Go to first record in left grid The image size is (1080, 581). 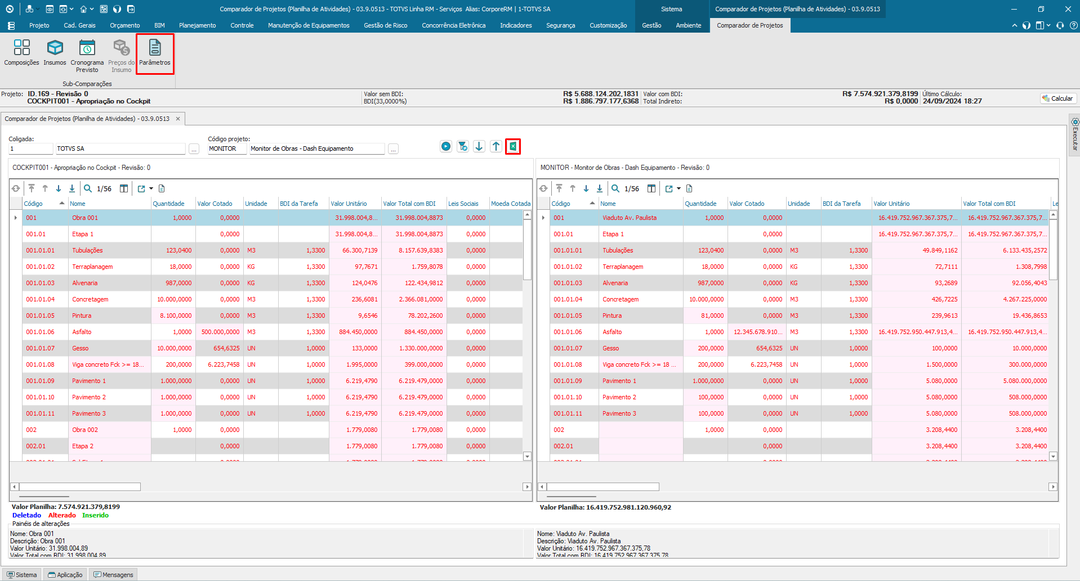(x=32, y=188)
